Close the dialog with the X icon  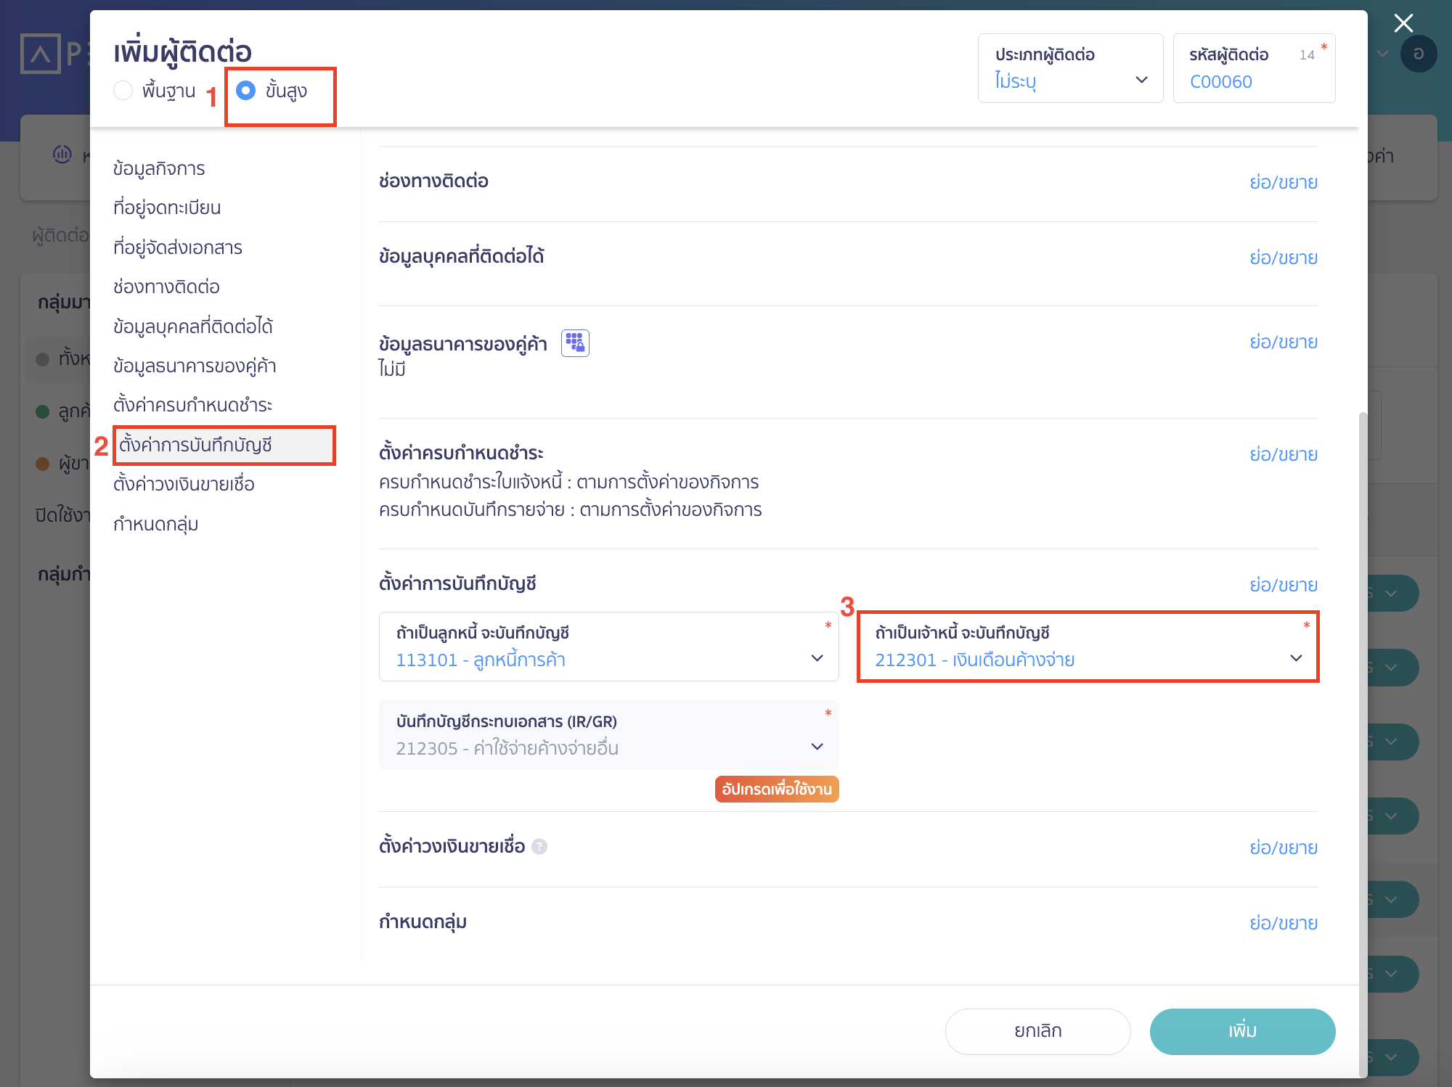[x=1403, y=23]
